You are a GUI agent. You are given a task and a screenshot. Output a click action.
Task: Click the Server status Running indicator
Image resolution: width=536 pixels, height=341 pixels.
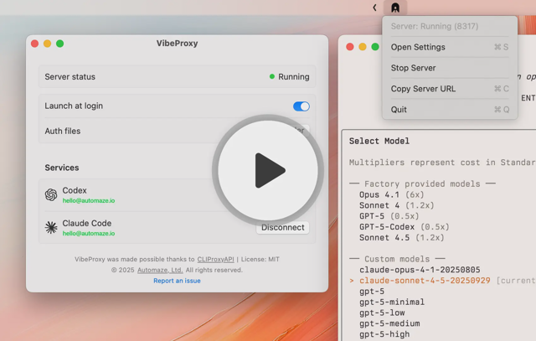click(x=289, y=76)
